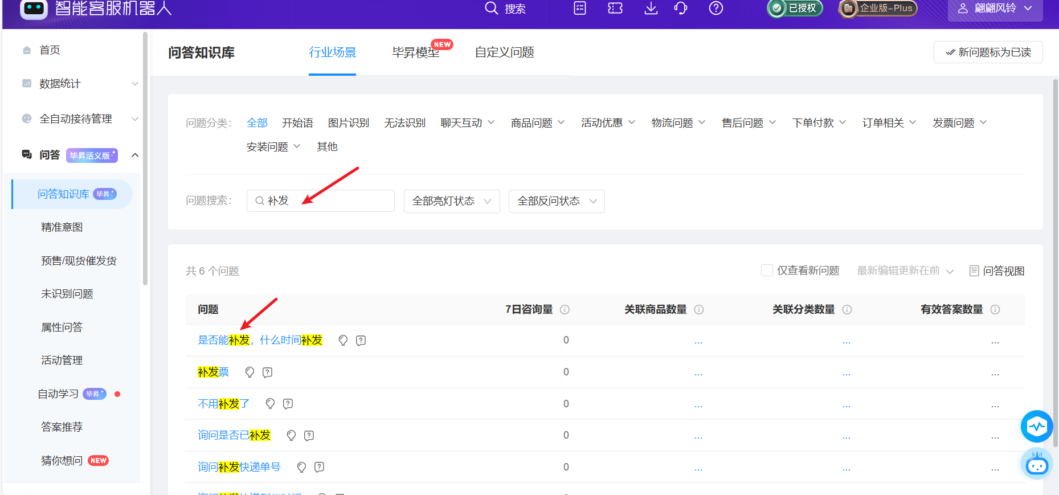Screen dimensions: 1059x495
Task: Click lightbulb icon for 是否能补发 row
Action: click(x=343, y=341)
